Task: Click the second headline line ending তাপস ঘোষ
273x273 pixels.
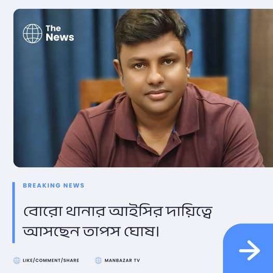Action: pyautogui.click(x=91, y=231)
